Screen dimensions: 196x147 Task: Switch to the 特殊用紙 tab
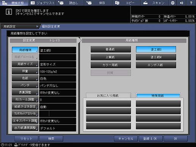click(x=158, y=95)
